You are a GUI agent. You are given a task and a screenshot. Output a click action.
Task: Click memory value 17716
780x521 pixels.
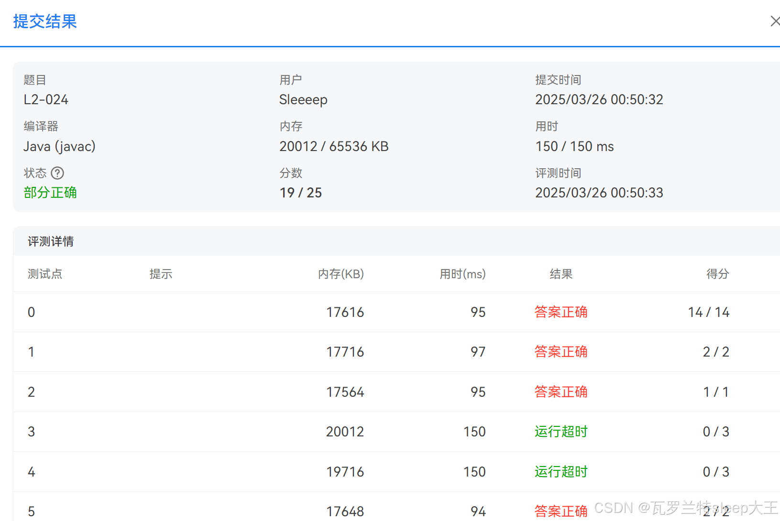point(345,352)
